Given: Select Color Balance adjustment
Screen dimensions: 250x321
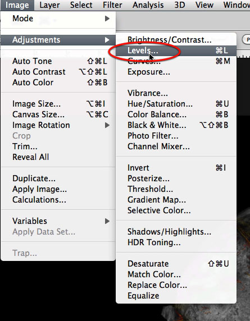Looking at the screenshot, I should [x=176, y=114].
